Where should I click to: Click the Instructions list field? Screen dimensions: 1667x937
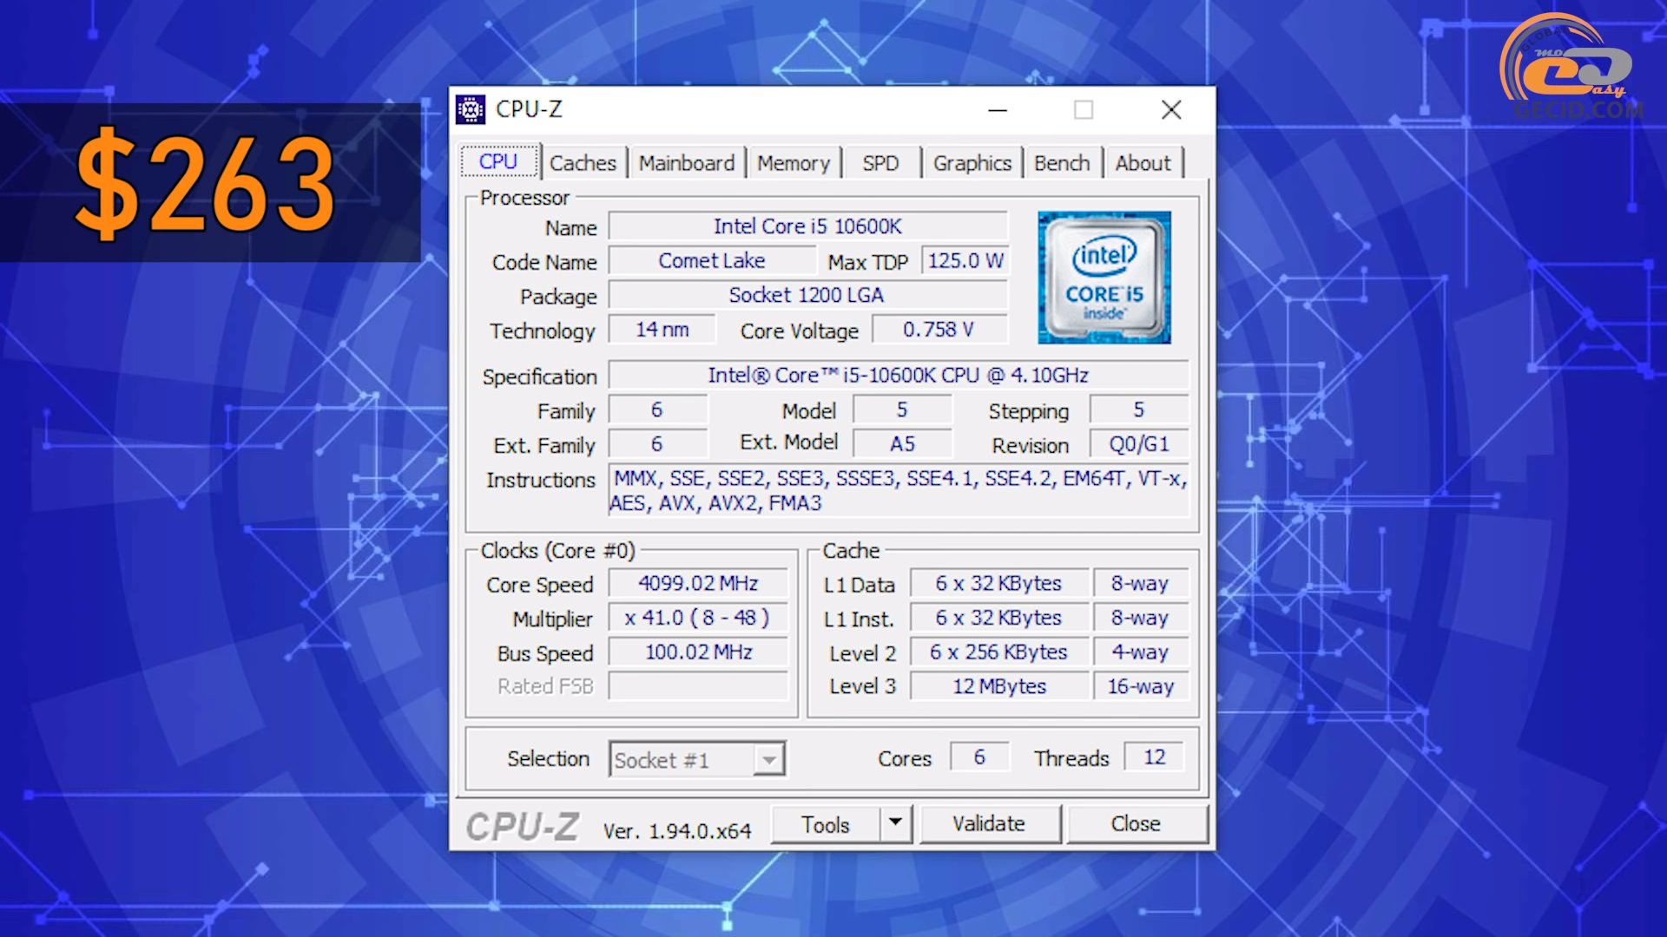tap(899, 491)
